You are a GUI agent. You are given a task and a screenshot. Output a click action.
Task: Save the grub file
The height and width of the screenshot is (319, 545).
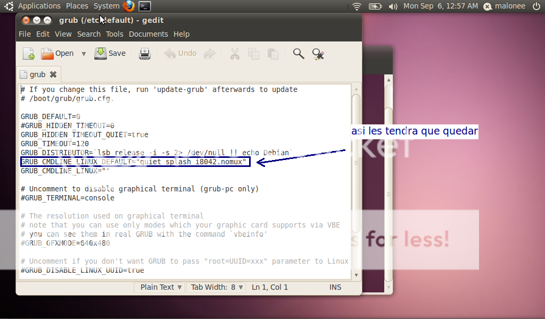point(110,54)
